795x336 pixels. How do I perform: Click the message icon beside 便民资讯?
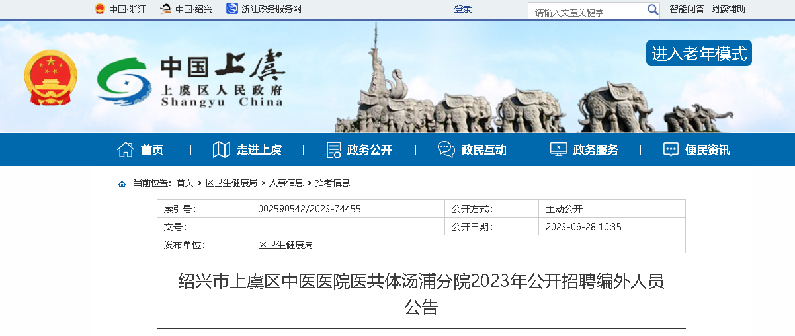[671, 149]
